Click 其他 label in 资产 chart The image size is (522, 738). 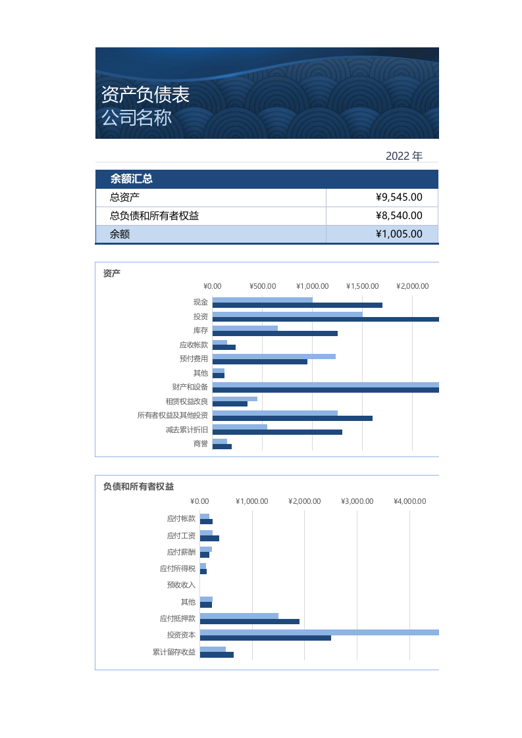coord(200,373)
